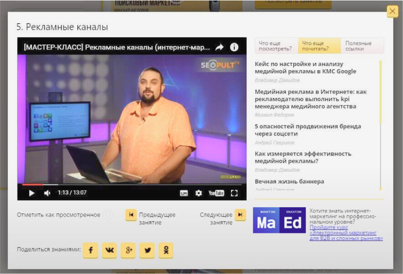Viewport: 403px width, 274px height.
Task: Close the lesson popup
Action: coord(392,12)
